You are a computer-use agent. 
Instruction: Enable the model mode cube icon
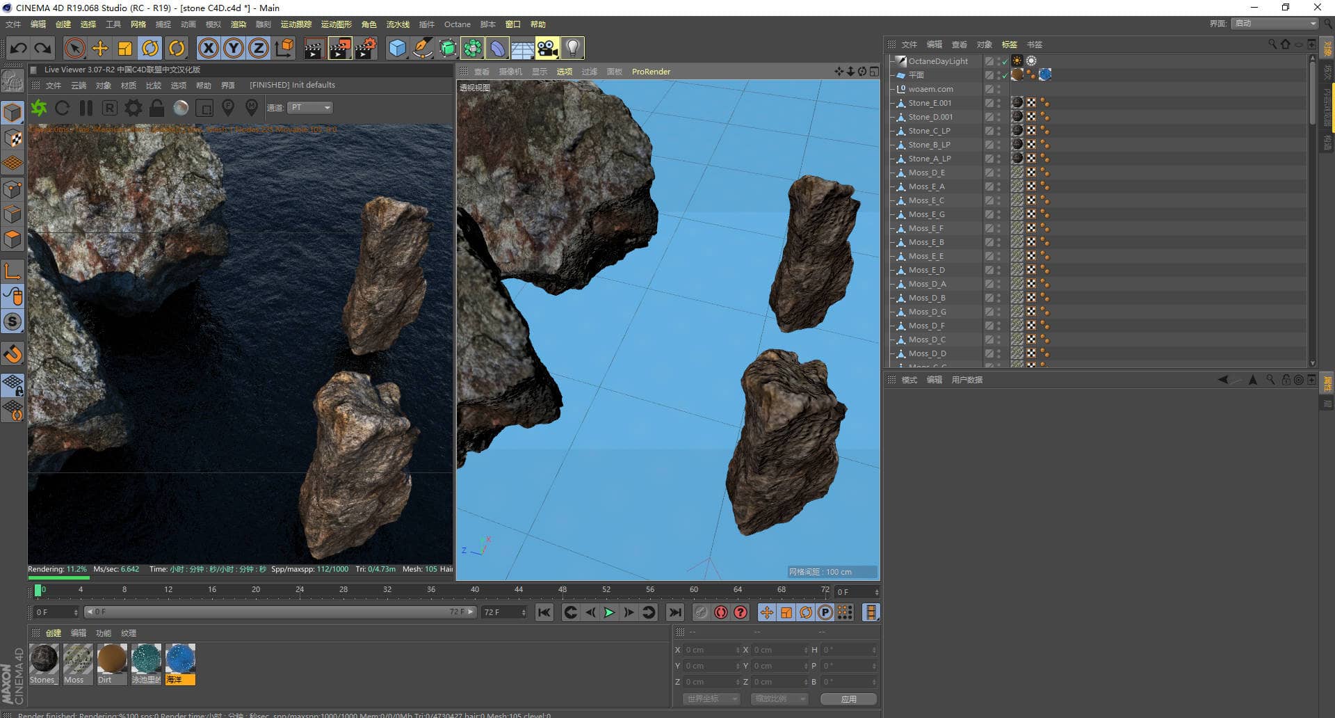13,112
